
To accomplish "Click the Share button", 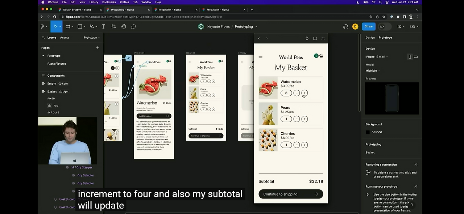I will click(x=369, y=26).
